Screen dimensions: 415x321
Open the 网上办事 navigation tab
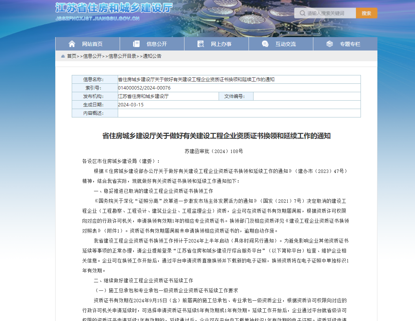(216, 44)
